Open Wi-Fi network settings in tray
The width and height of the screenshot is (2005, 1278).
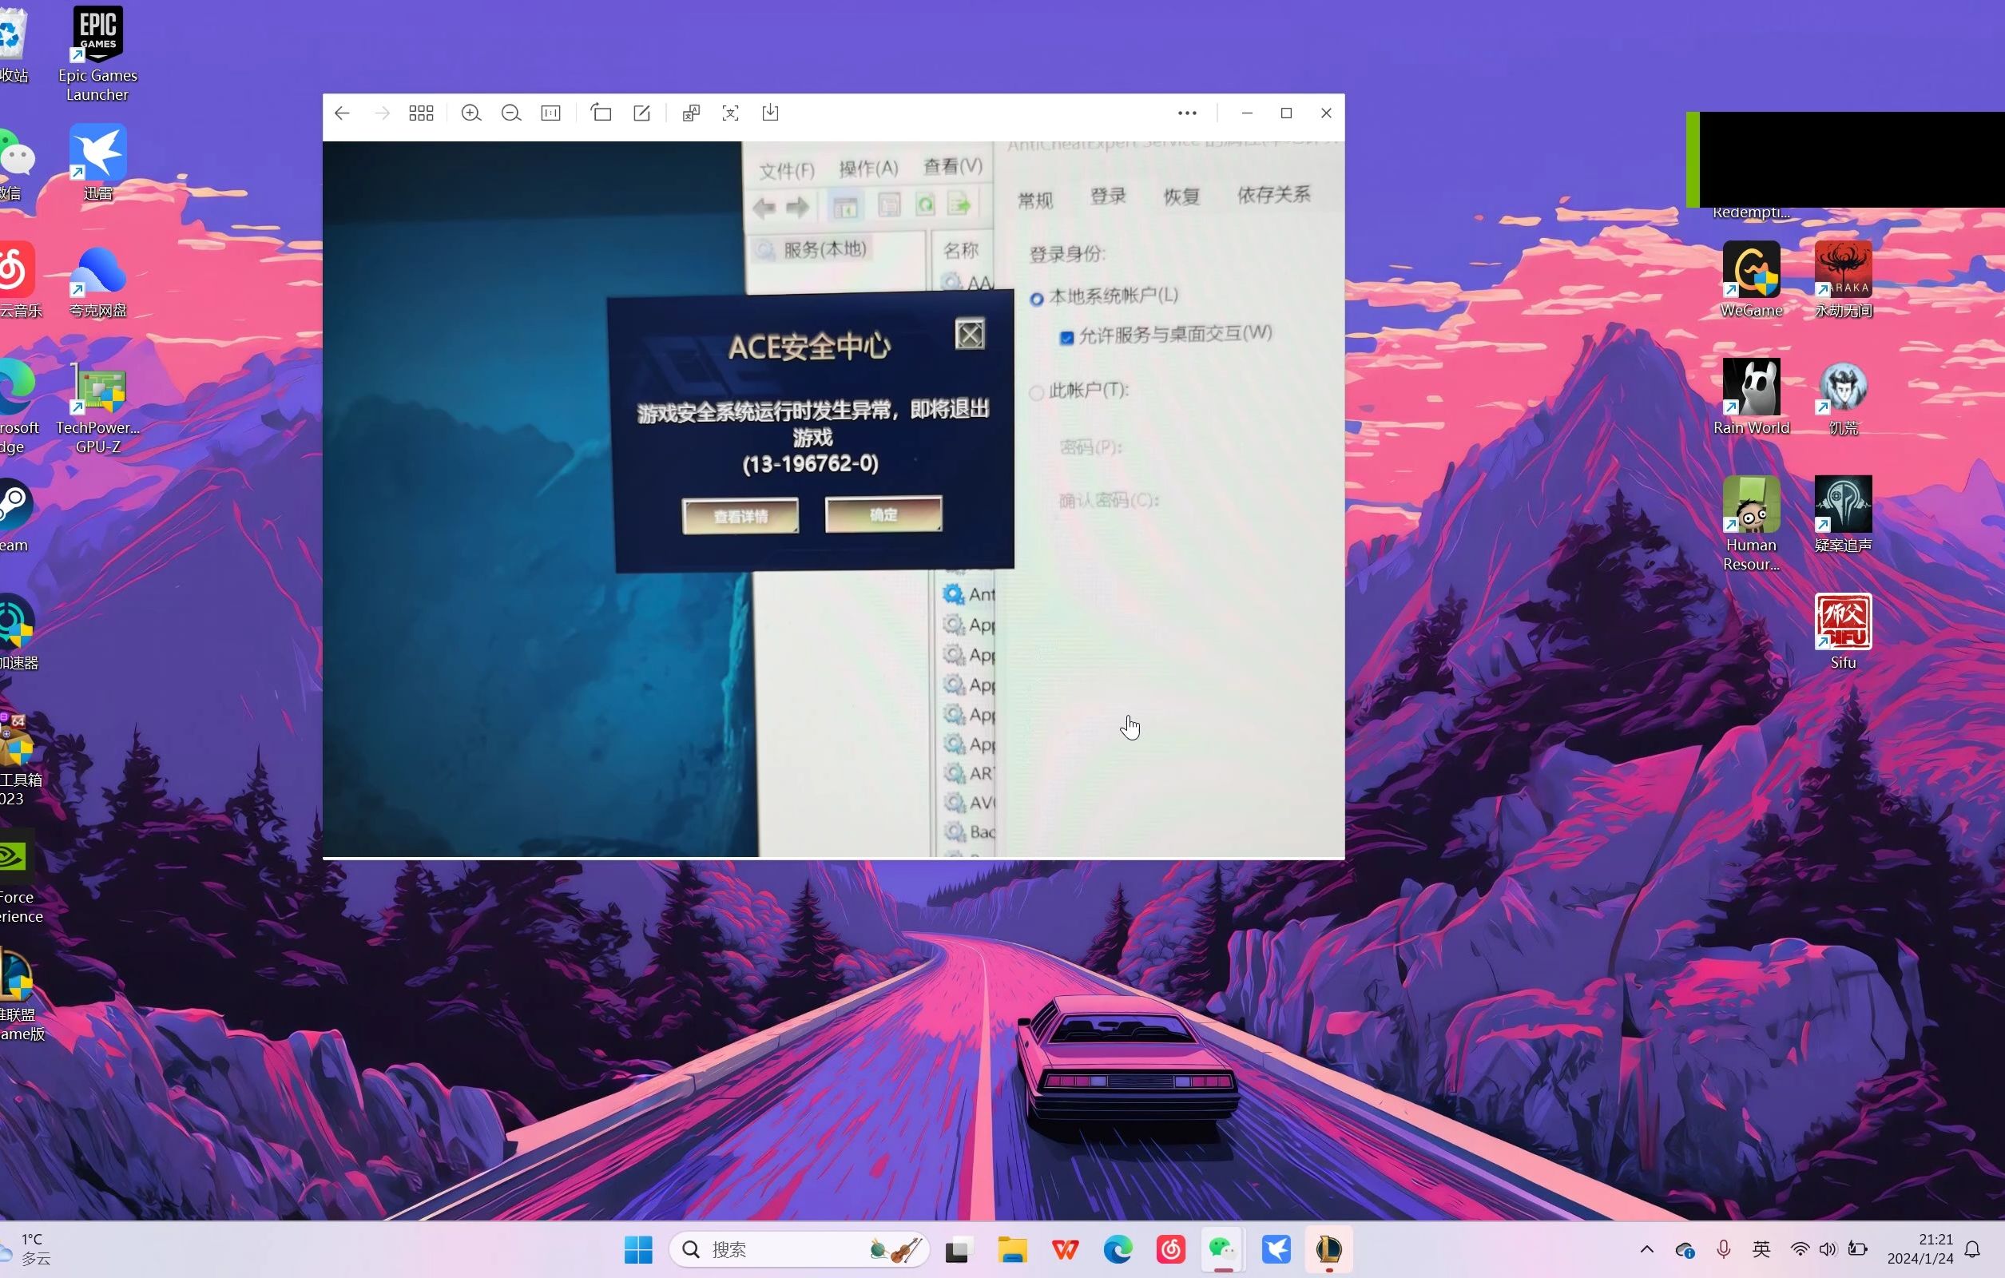click(1800, 1250)
